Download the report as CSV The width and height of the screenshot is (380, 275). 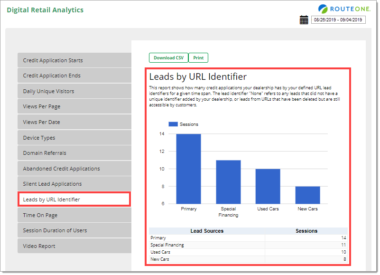(x=168, y=58)
